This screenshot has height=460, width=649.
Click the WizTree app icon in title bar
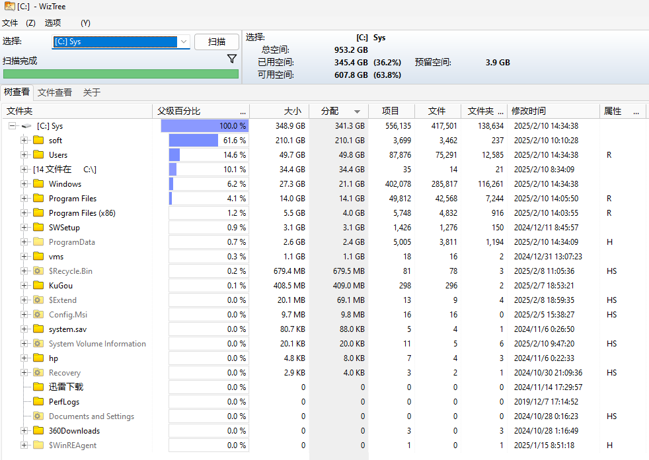9,6
